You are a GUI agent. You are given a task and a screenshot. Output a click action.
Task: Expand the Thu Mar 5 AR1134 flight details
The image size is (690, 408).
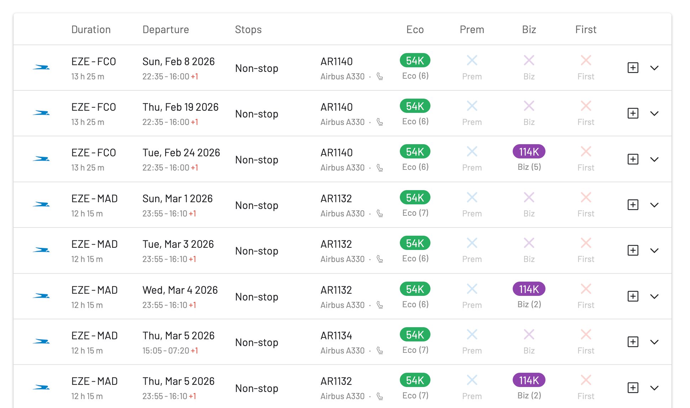(654, 342)
